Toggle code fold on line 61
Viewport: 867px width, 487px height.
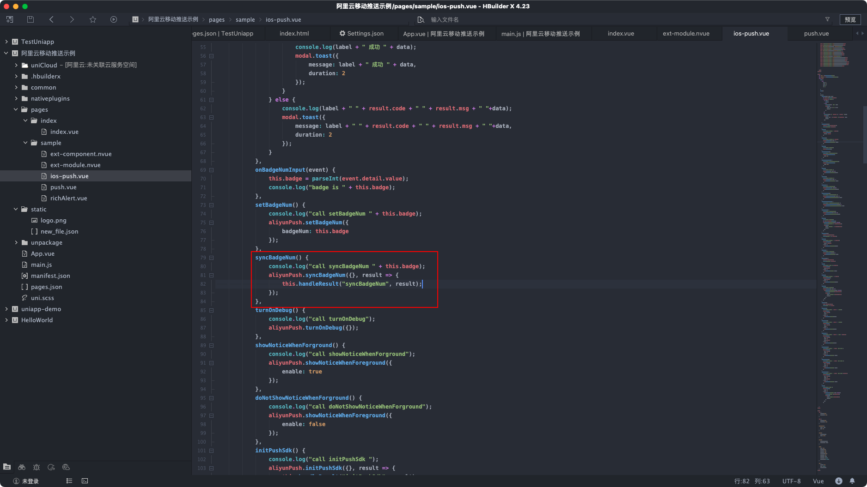point(212,100)
